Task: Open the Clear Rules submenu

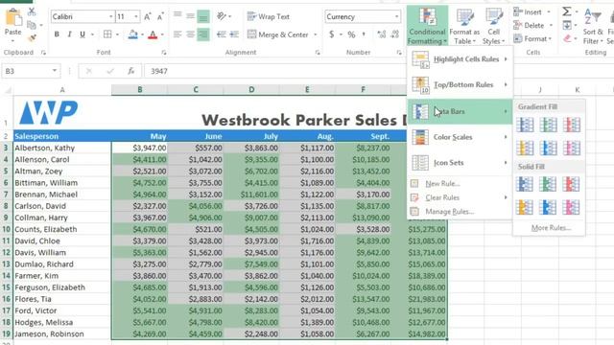Action: point(460,197)
